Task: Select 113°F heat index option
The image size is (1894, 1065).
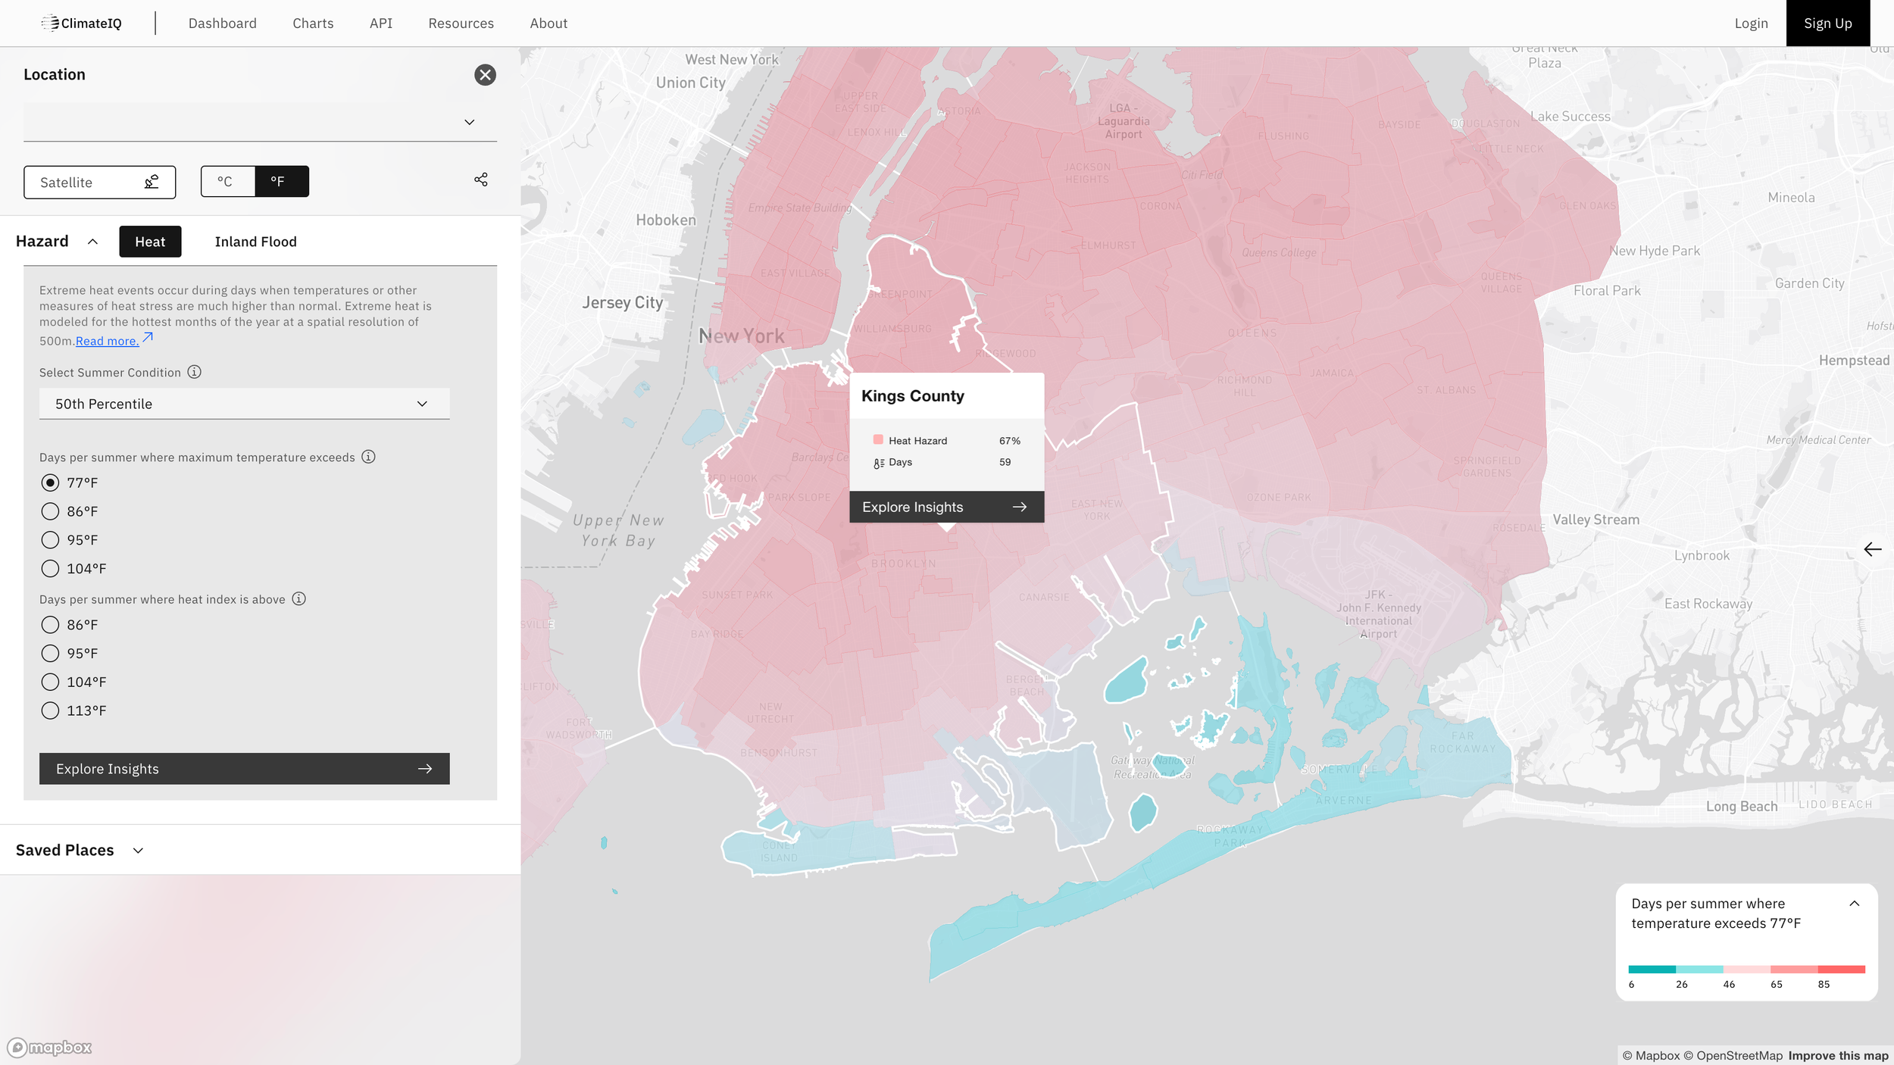Action: click(x=50, y=711)
